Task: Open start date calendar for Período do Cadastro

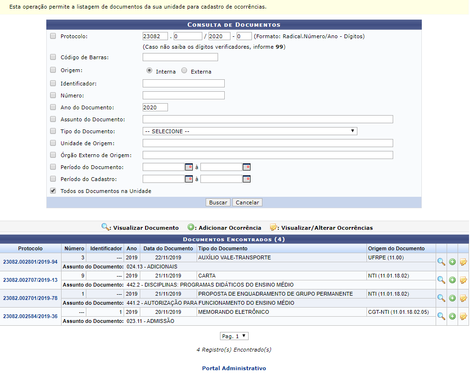Action: pyautogui.click(x=189, y=179)
